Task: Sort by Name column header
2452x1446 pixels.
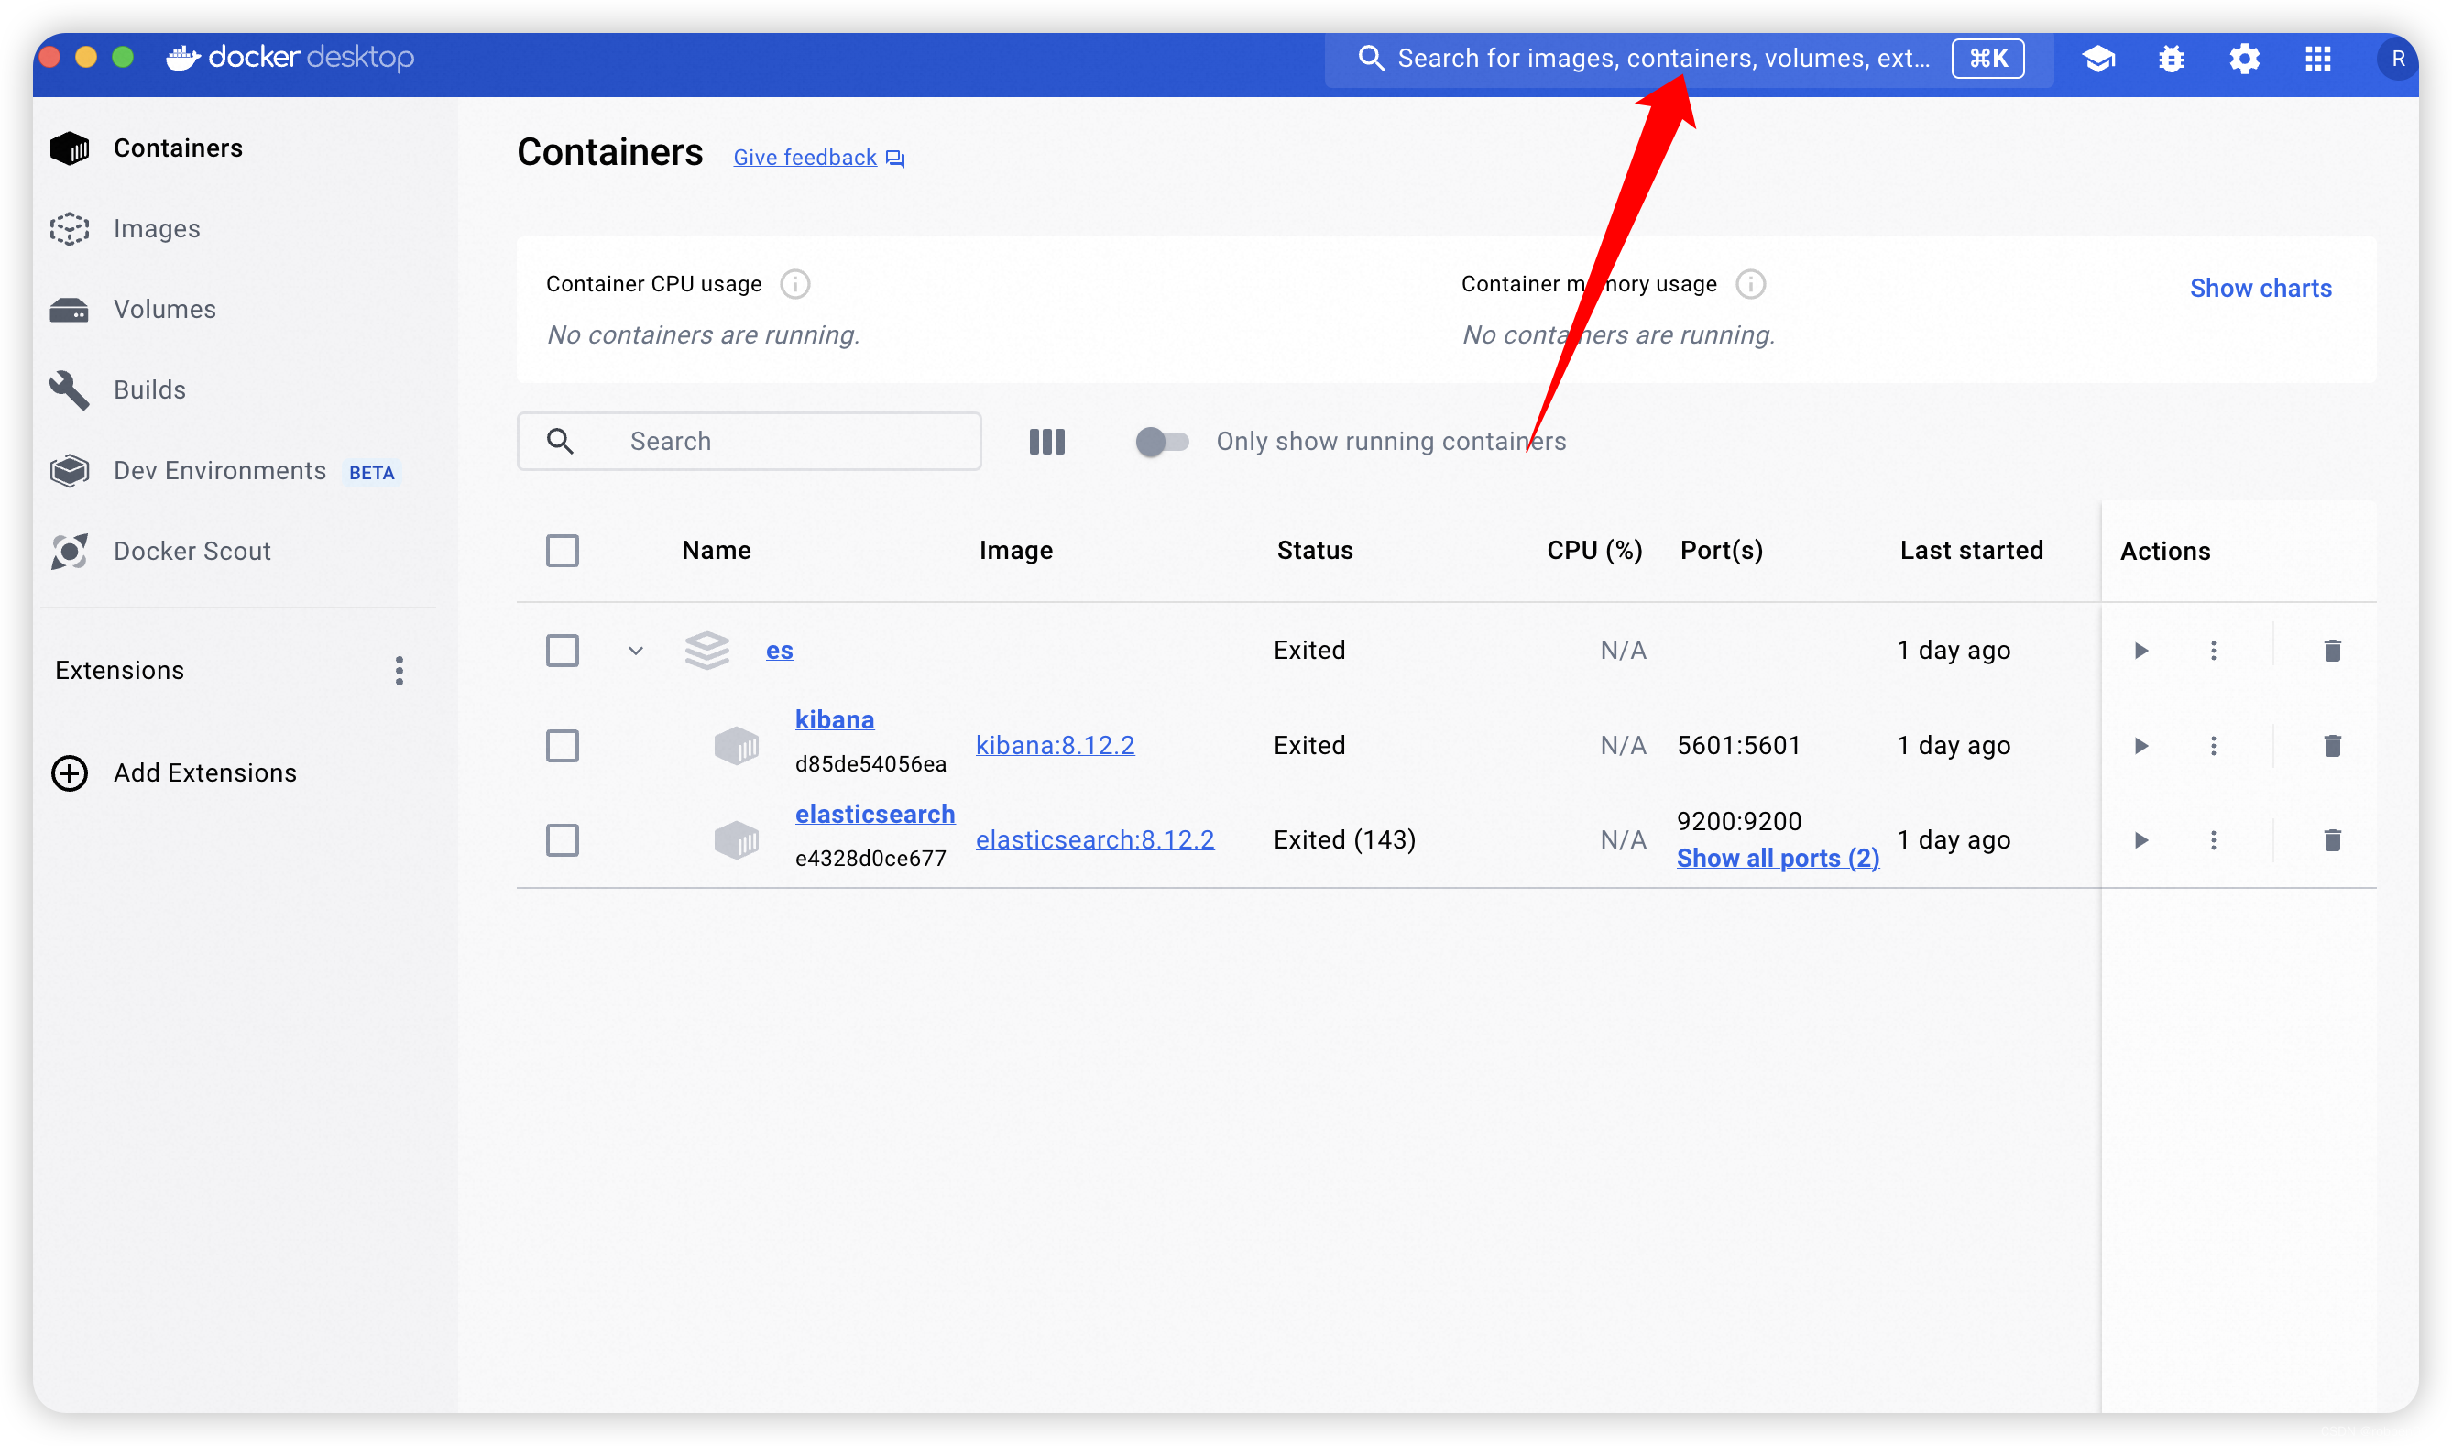Action: coord(716,552)
